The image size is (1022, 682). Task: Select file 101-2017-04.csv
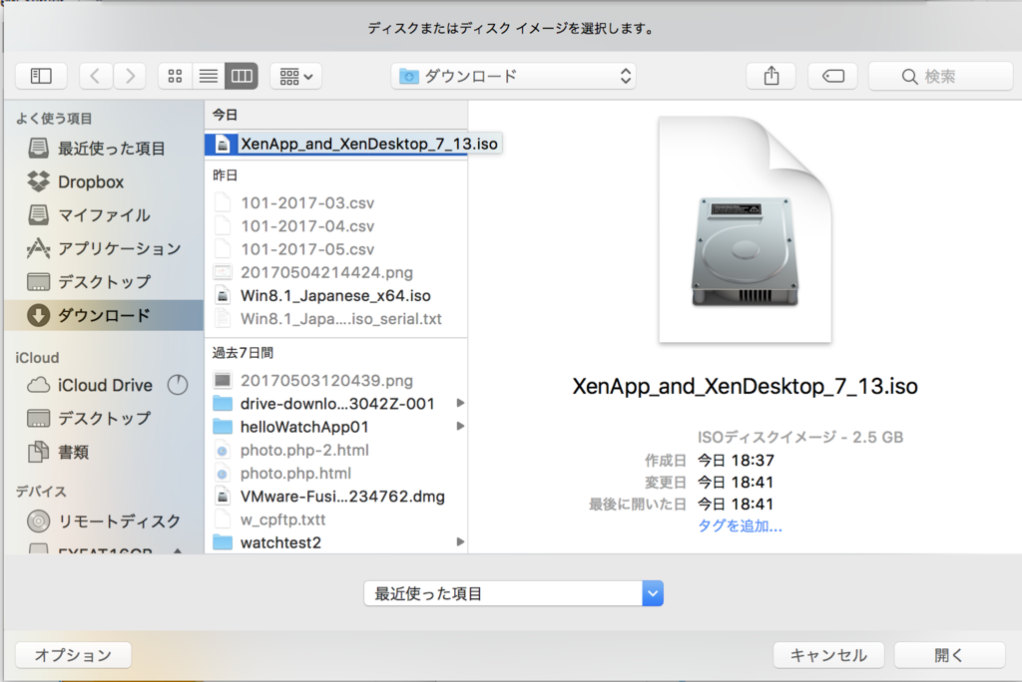[336, 226]
